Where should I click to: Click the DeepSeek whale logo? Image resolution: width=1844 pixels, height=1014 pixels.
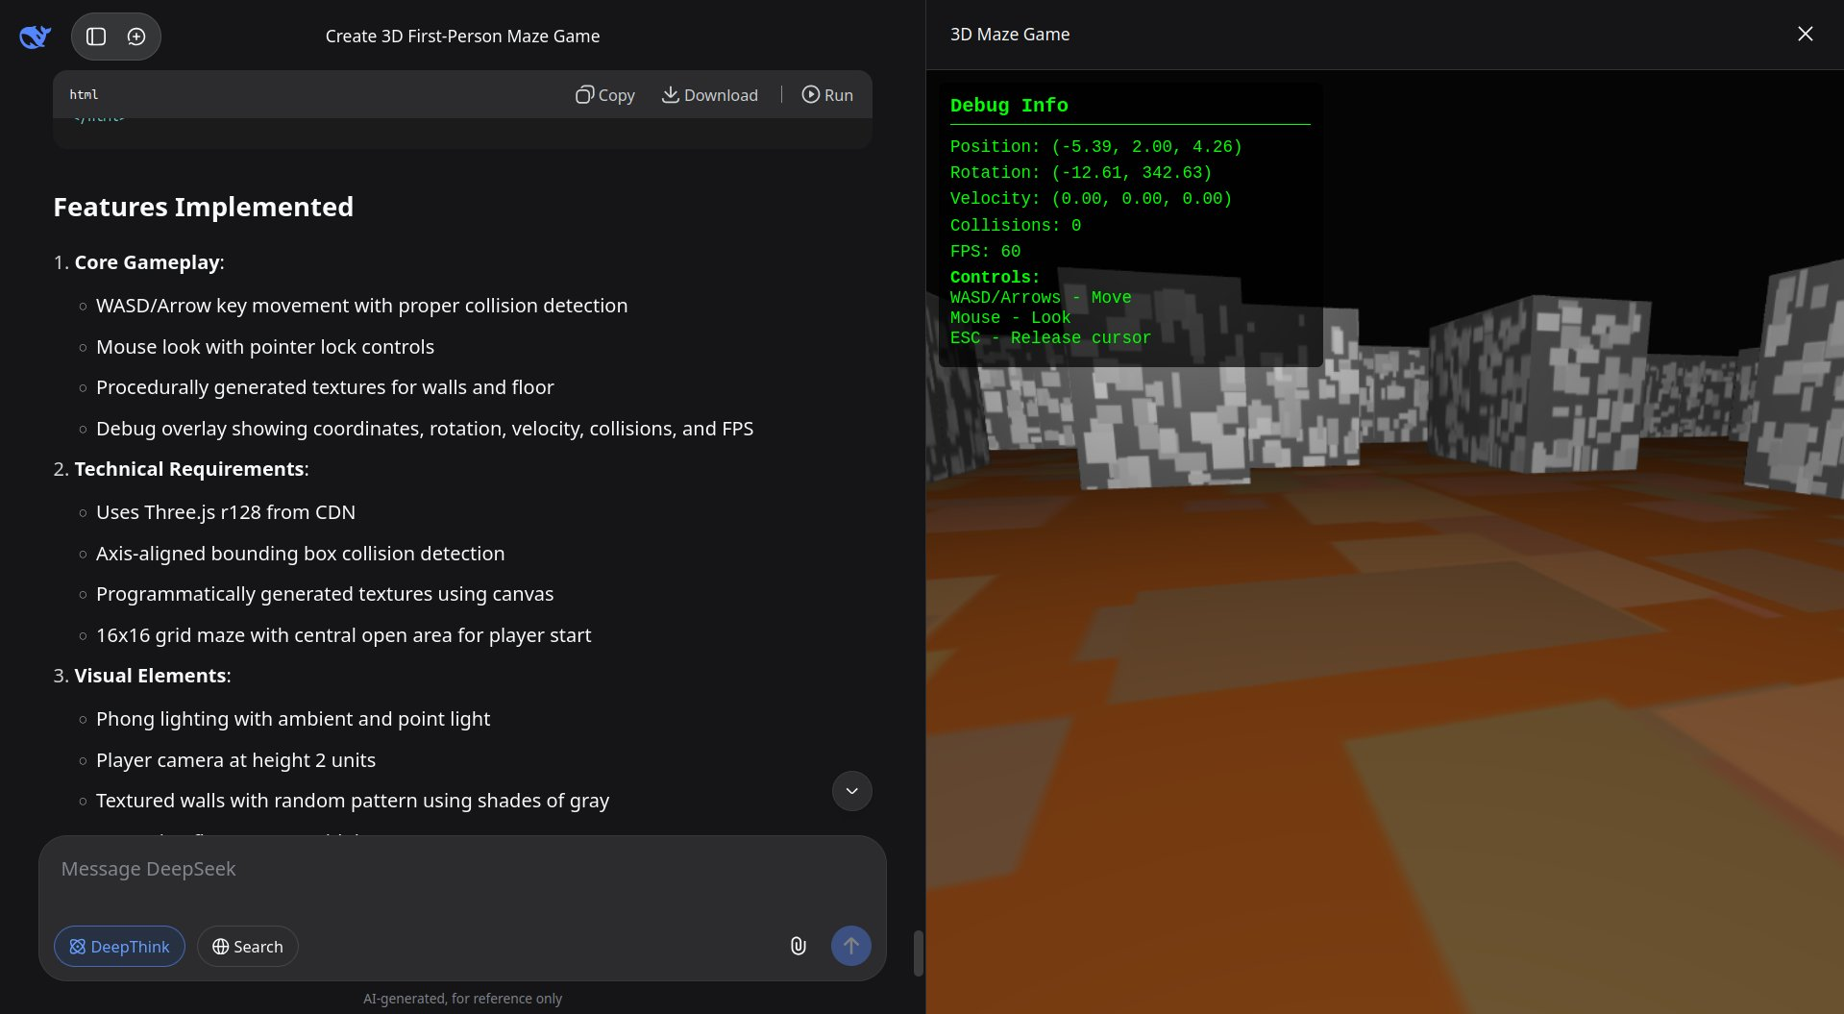(35, 37)
